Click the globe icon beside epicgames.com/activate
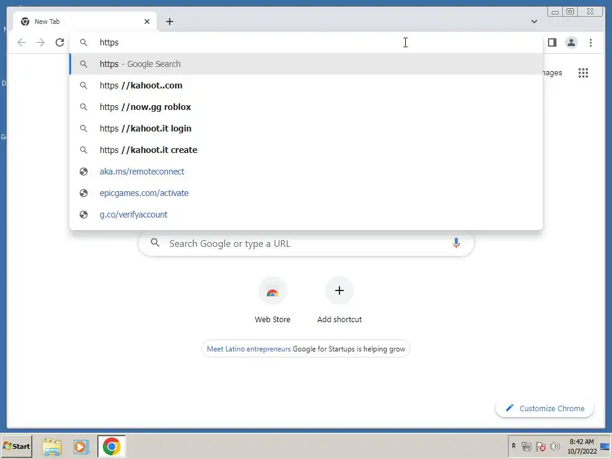612x459 pixels. 84,193
